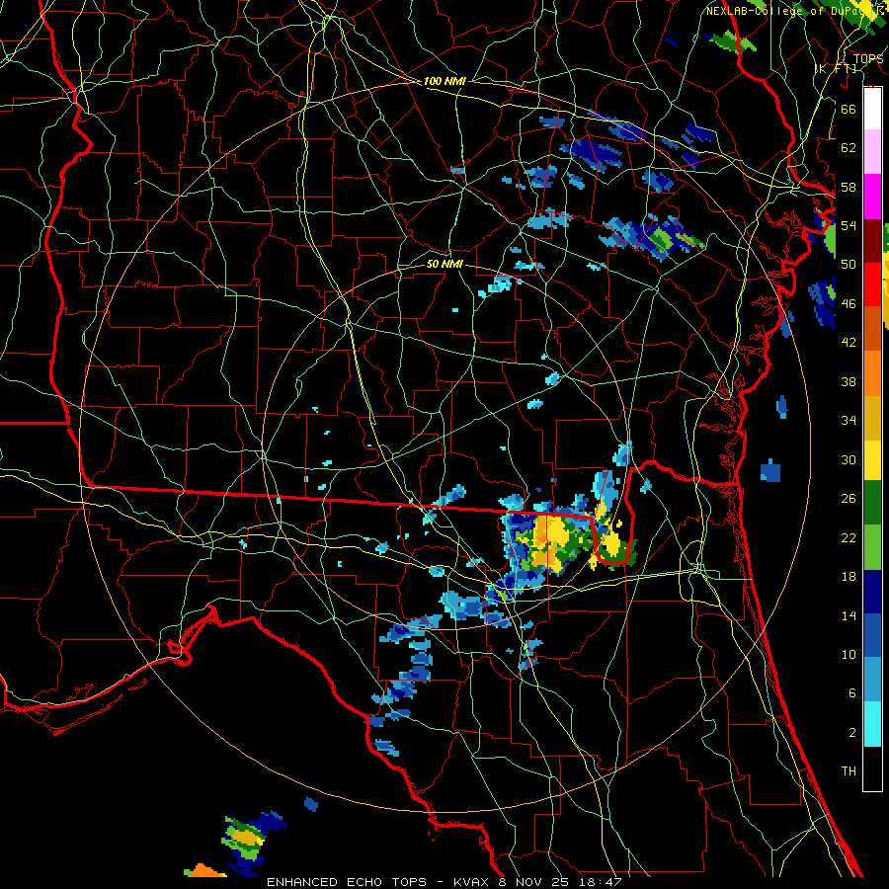
Task: Click the legend value "6"
Action: [x=851, y=692]
